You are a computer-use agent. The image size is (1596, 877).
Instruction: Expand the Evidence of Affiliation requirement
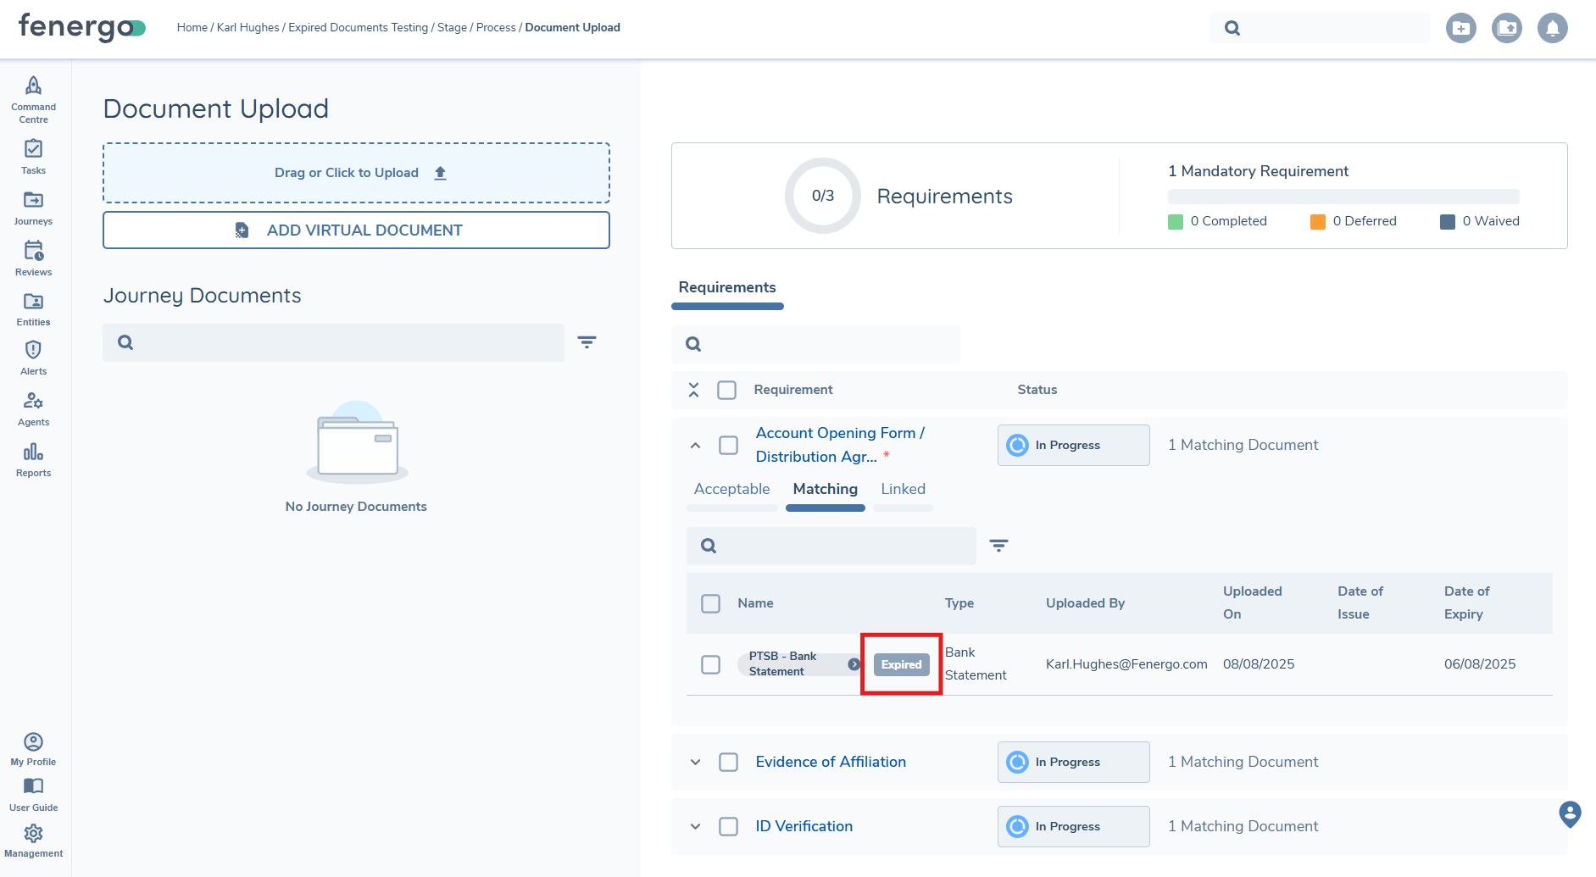coord(694,762)
